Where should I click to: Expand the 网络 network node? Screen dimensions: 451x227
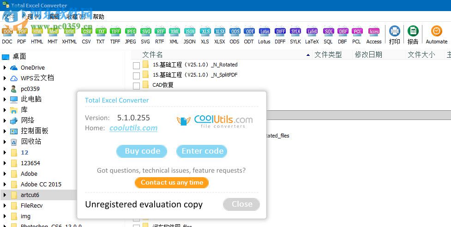pyautogui.click(x=5, y=120)
